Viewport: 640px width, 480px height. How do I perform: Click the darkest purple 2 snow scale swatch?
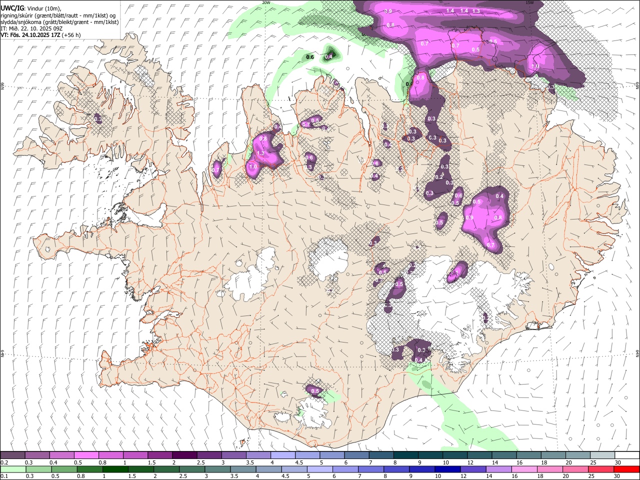click(x=184, y=455)
